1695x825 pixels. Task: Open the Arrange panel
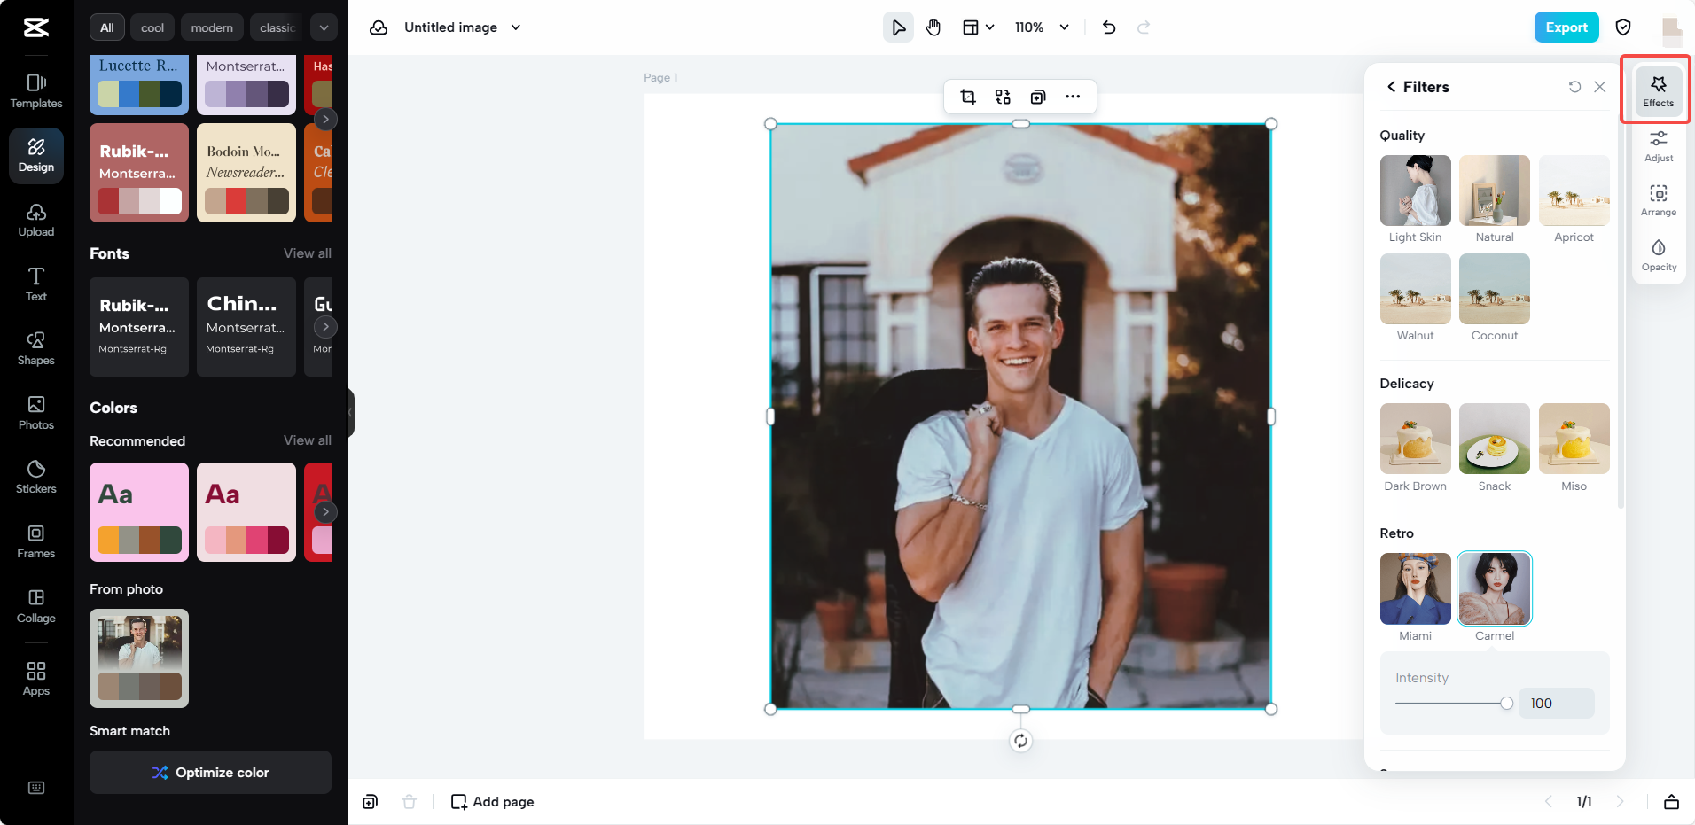coord(1658,199)
